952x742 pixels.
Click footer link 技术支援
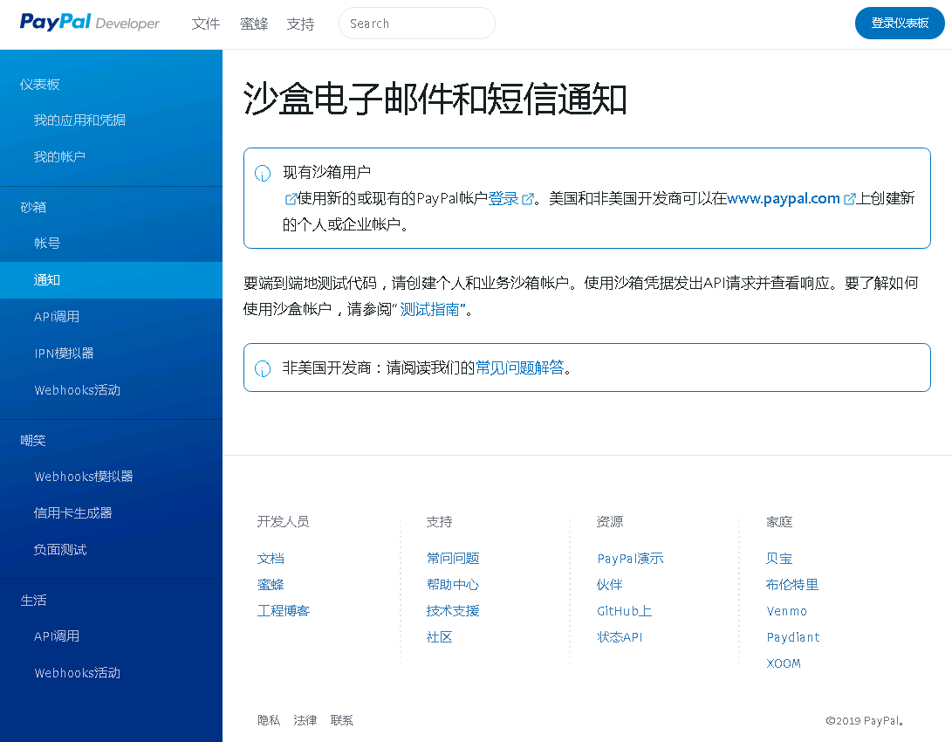click(x=453, y=611)
